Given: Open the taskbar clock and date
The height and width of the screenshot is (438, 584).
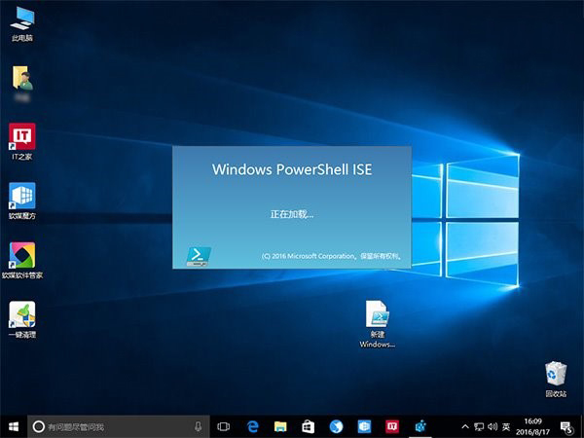Looking at the screenshot, I should point(533,426).
